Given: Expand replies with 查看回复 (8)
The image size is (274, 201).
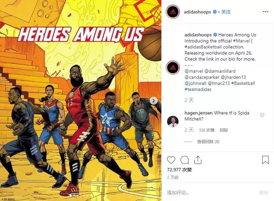Looking at the screenshot, I should pyautogui.click(x=208, y=141).
